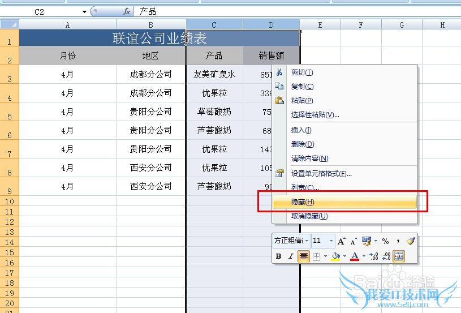
Task: Click the Fill Color paint bucket icon
Action: (x=335, y=256)
